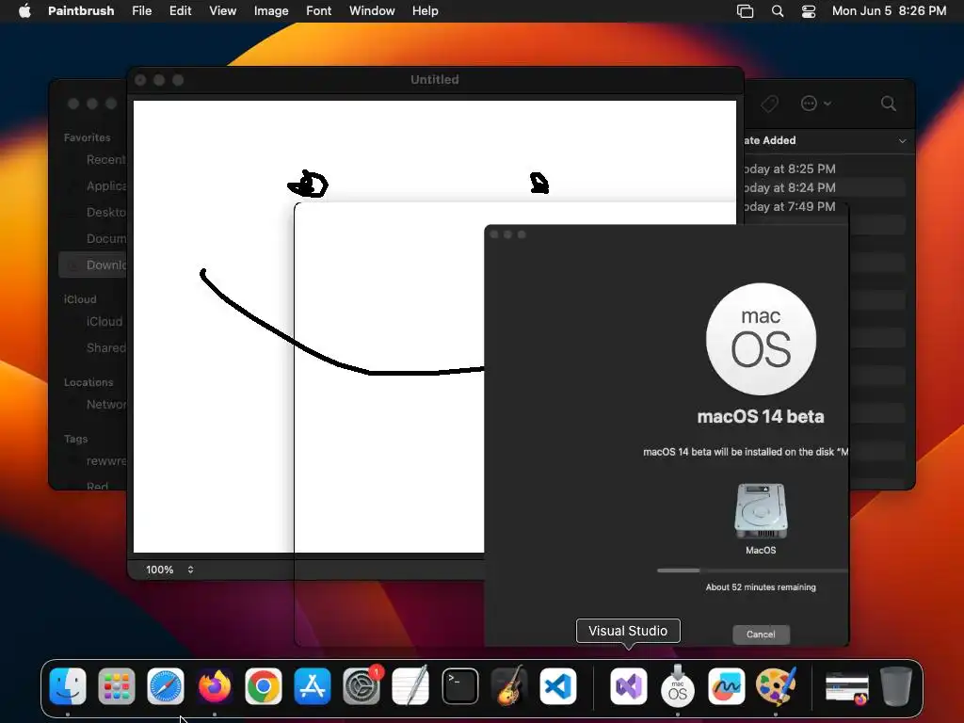Open the Finder action ellipsis dropdown

816,104
